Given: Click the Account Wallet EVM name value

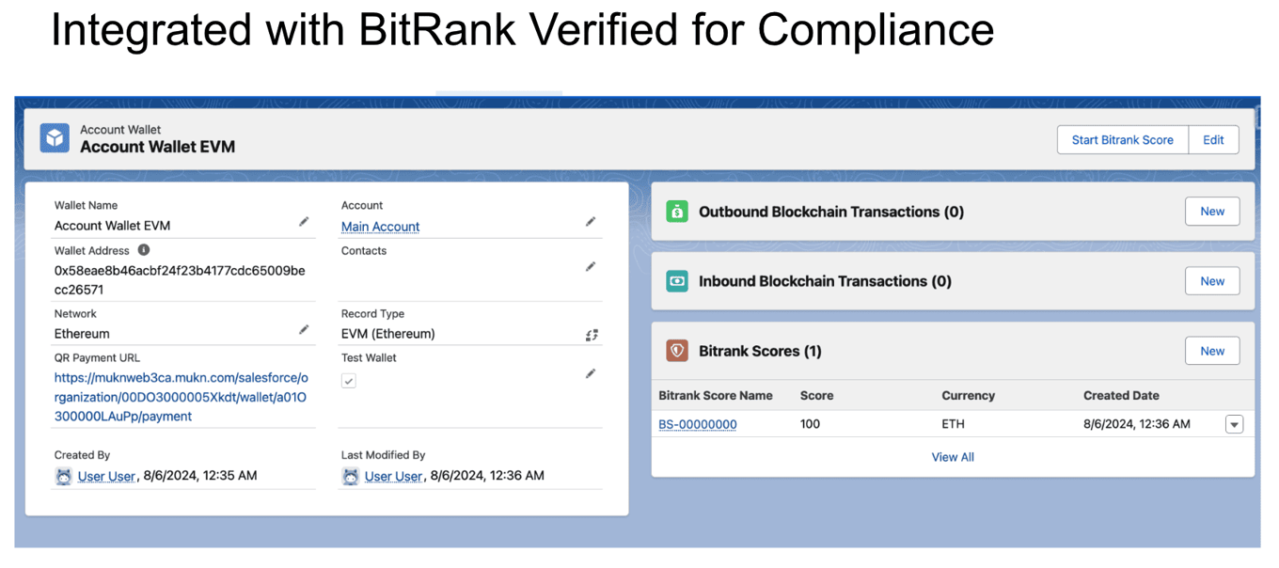Looking at the screenshot, I should point(112,226).
